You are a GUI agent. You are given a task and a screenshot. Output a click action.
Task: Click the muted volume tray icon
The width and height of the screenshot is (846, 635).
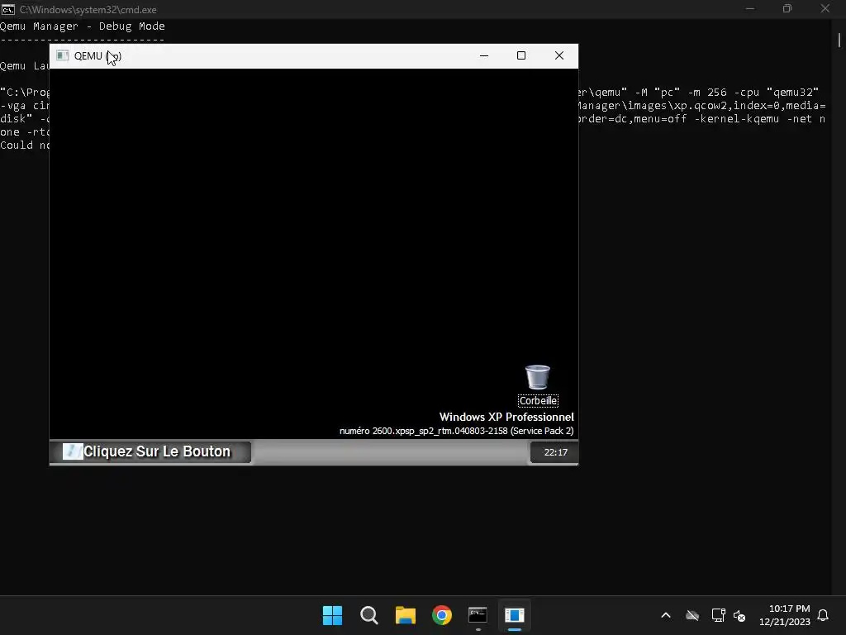(x=739, y=615)
